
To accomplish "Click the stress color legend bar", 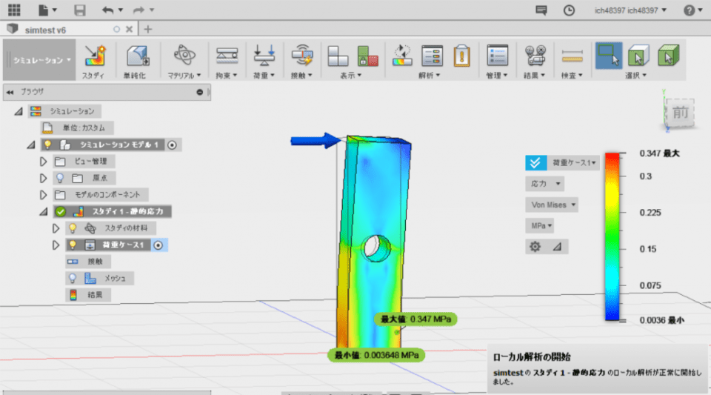I will coord(612,236).
